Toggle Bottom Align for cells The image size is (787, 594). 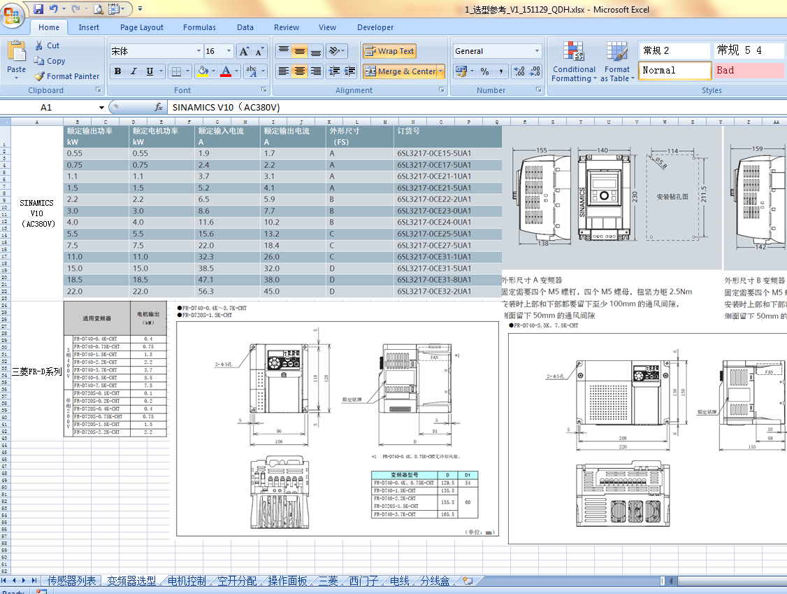(x=316, y=51)
